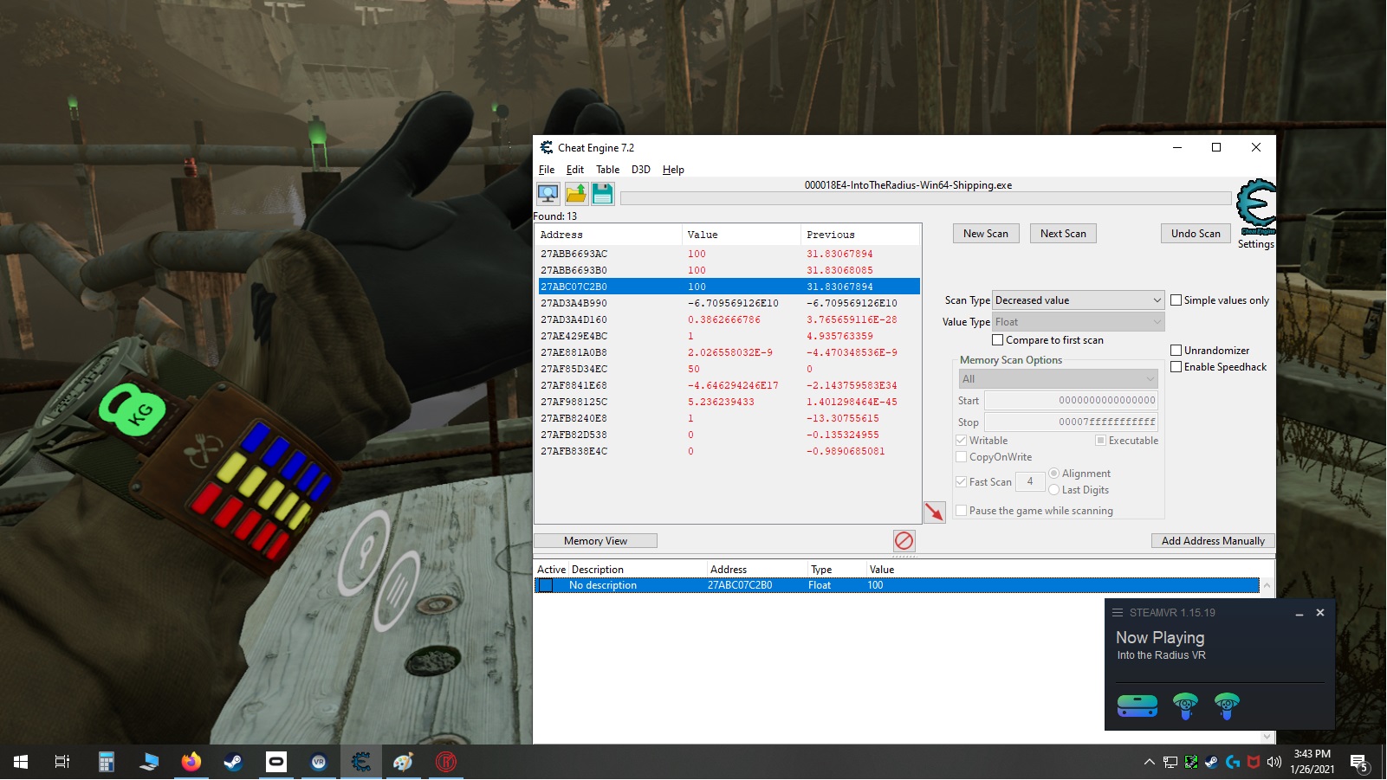Click the Add Address Manually button
Screen dimensions: 1387x780
click(1212, 541)
